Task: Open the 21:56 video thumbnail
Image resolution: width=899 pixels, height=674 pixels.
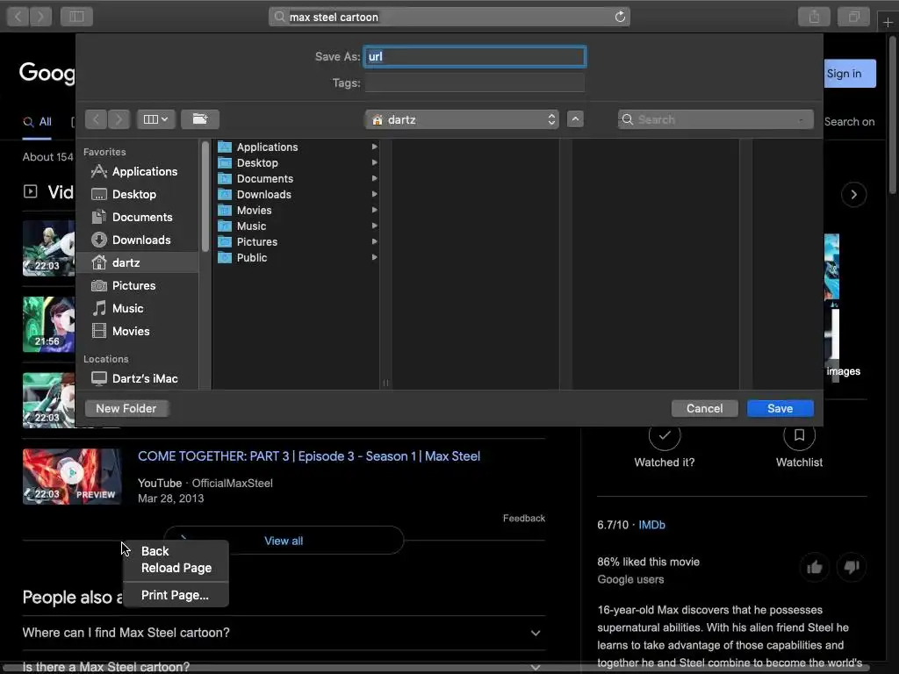Action: [49, 325]
